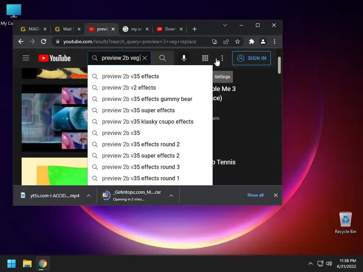Click the YouTube logo
Screen dimensions: 363x272
click(x=54, y=58)
